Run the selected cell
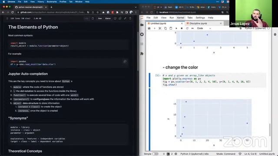 [x=176, y=28]
